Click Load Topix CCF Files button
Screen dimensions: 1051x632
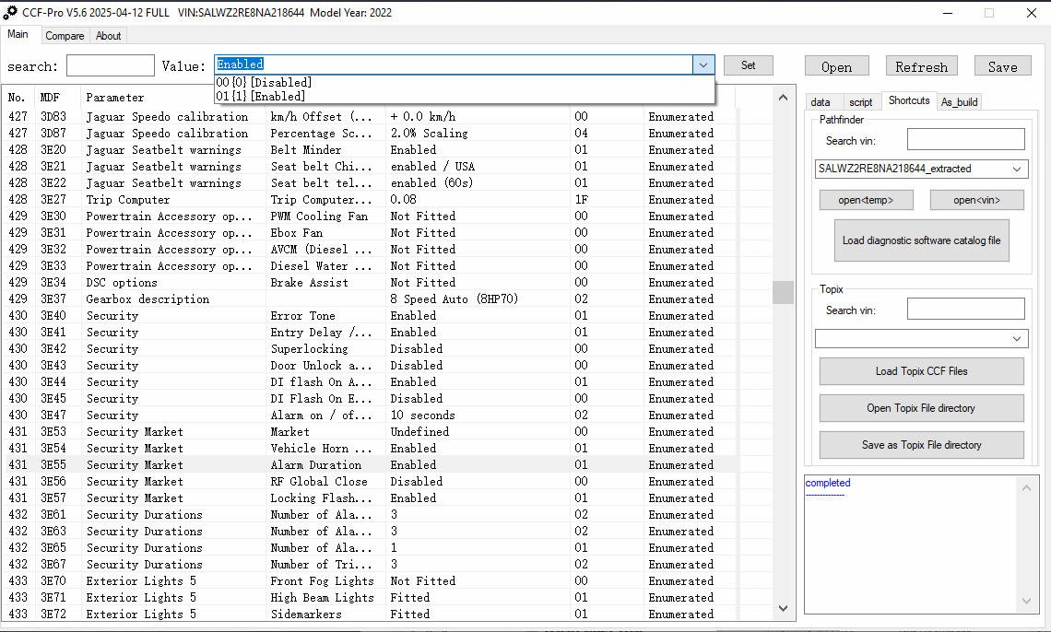(x=922, y=371)
